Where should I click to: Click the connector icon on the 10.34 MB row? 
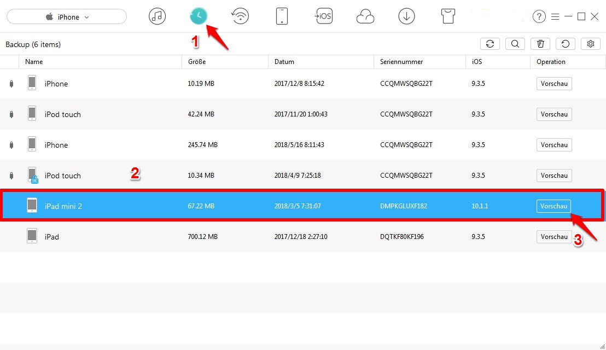pos(11,176)
